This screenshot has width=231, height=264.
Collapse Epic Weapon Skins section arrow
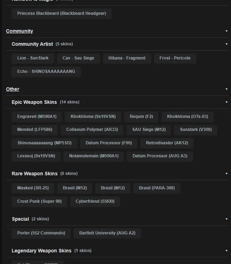[226, 102]
